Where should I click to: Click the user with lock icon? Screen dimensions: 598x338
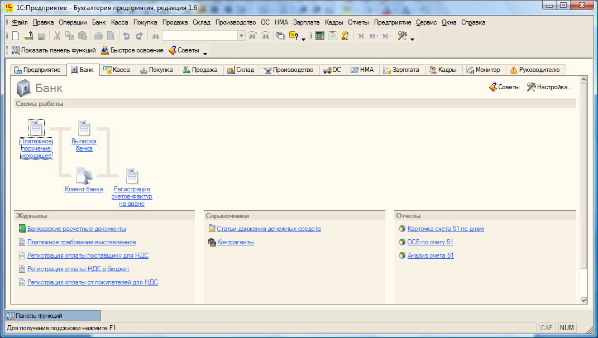tap(345, 36)
